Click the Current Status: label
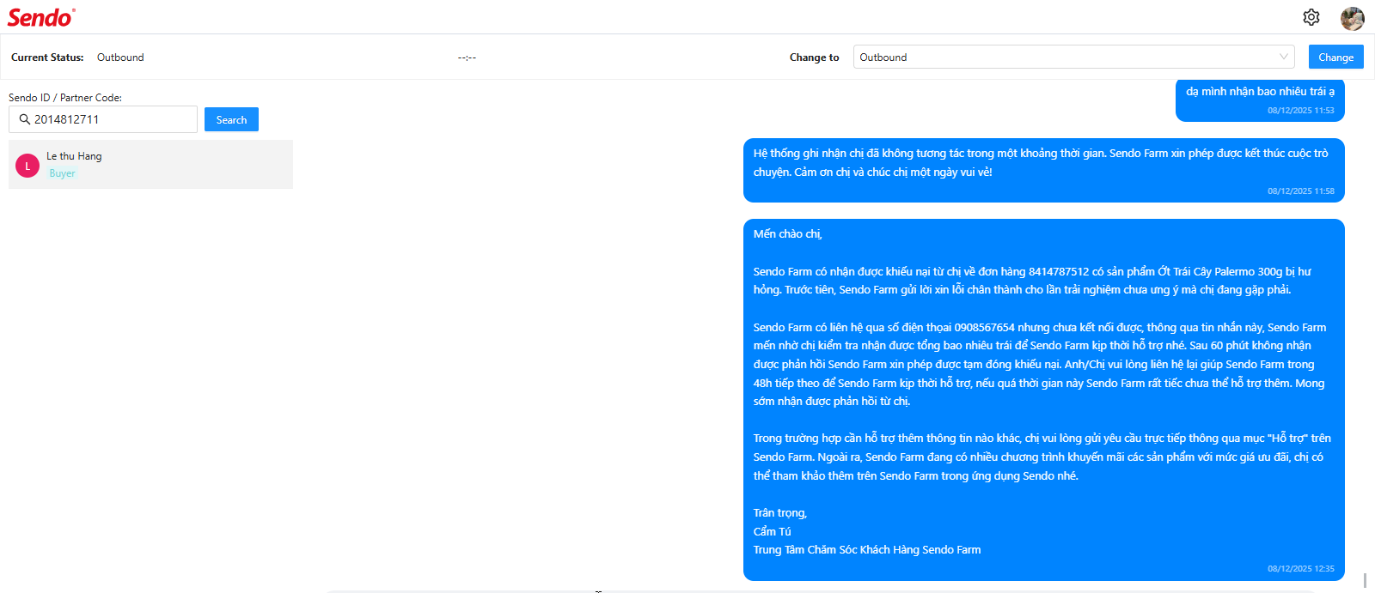 pyautogui.click(x=47, y=57)
